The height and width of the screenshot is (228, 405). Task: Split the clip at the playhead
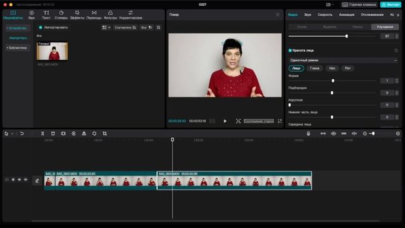coord(42,134)
